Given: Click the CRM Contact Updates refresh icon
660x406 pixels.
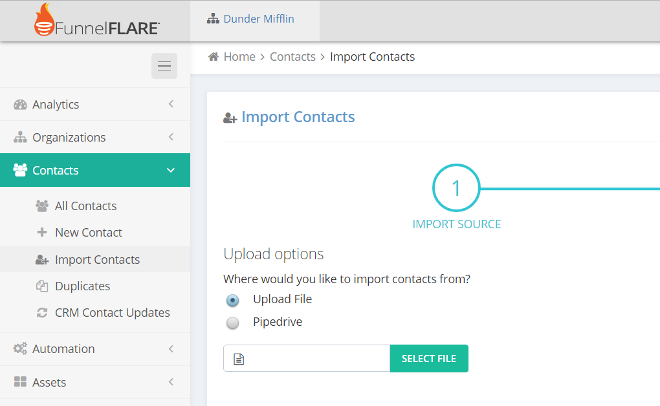Looking at the screenshot, I should click(41, 313).
